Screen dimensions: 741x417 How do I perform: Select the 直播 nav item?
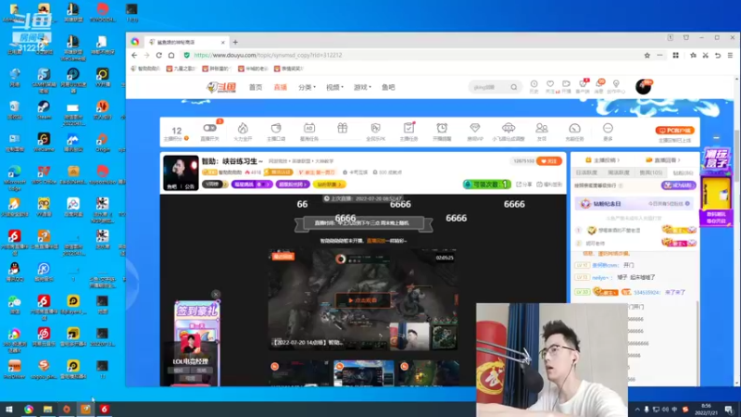tap(281, 87)
